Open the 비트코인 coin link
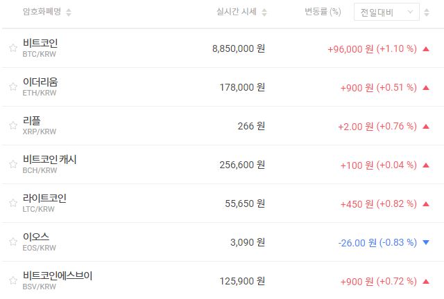This screenshot has width=444, height=299. pyautogui.click(x=40, y=43)
